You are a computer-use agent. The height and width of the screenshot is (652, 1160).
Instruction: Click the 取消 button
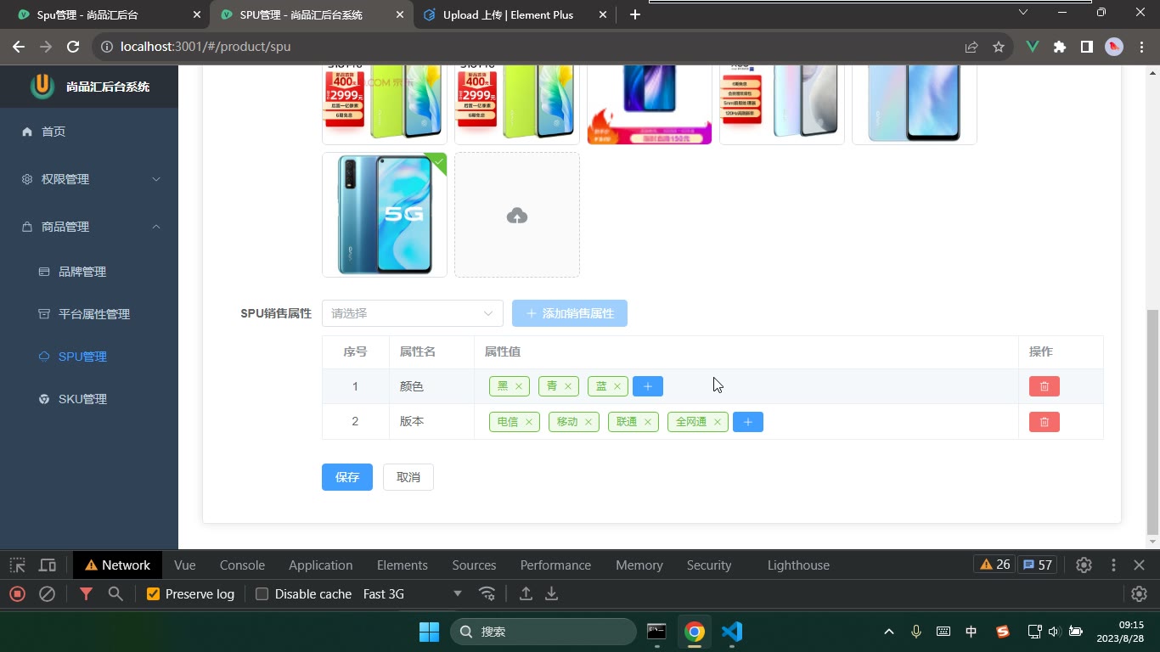point(408,477)
